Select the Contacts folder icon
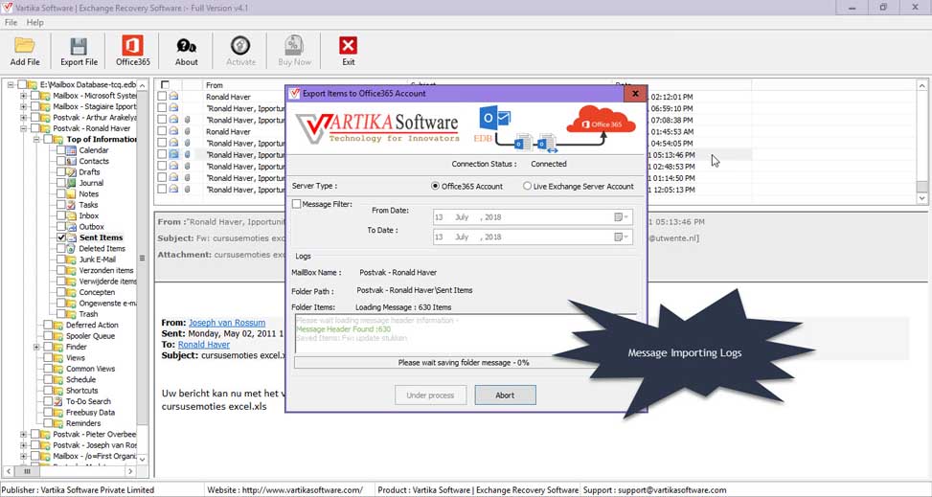 point(71,161)
